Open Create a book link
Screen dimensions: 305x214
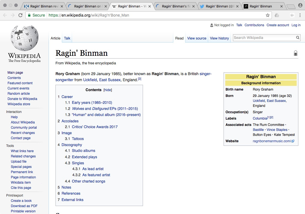[21, 200]
